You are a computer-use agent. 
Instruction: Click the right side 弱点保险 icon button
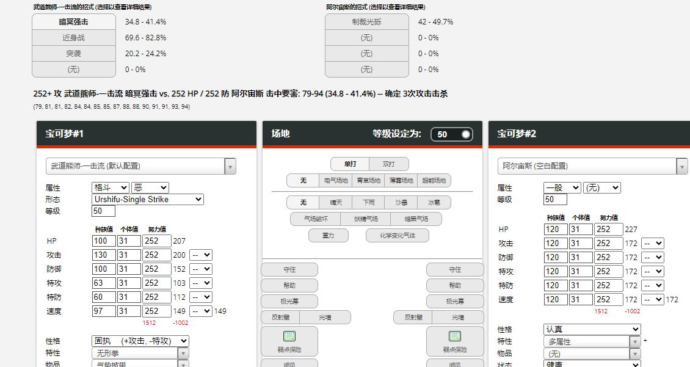click(x=454, y=341)
